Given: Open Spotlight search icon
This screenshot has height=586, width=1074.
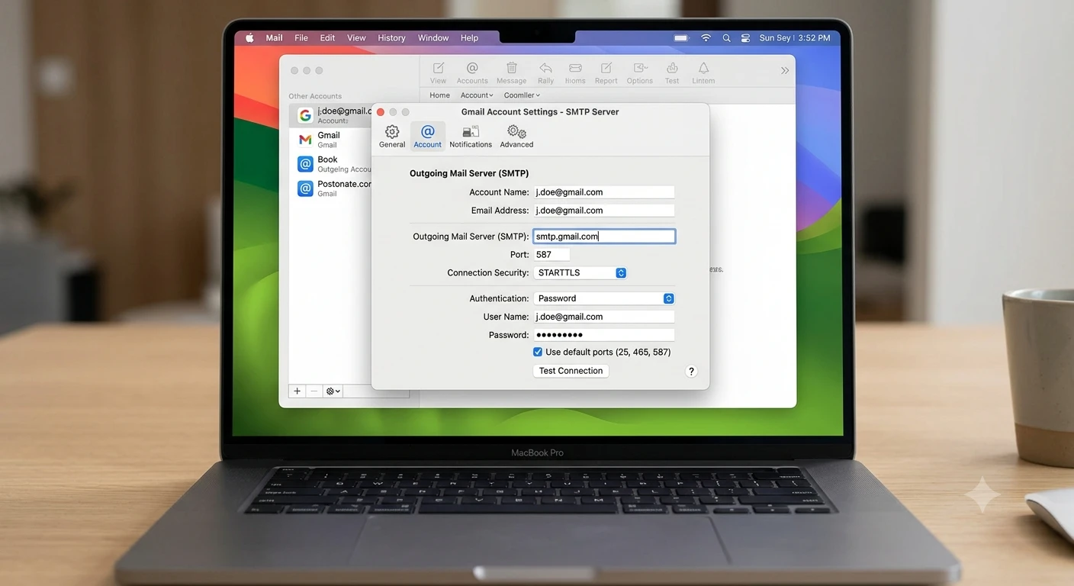Looking at the screenshot, I should (x=726, y=38).
